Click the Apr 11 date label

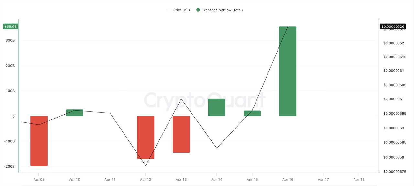coord(110,180)
